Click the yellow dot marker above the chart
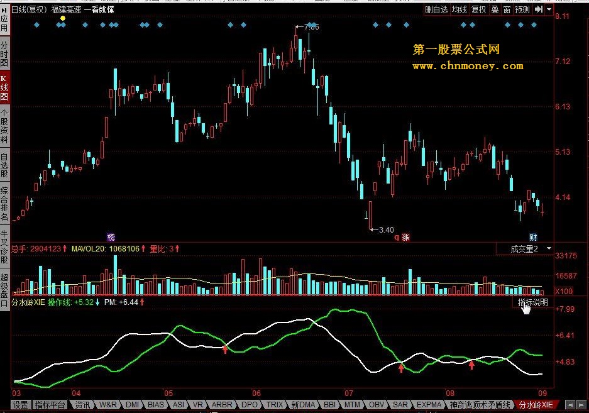Viewport: 589px width, 413px height. pos(63,18)
